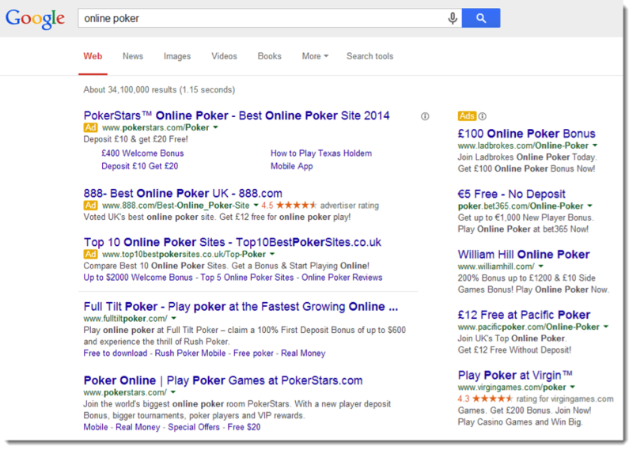Click 888.com advertiser rating stars
Image resolution: width=633 pixels, height=450 pixels.
[296, 206]
